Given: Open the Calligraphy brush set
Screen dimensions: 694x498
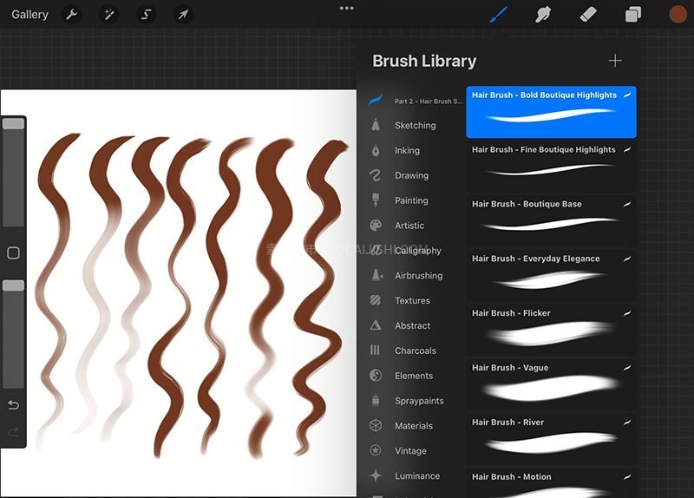Looking at the screenshot, I should [416, 251].
